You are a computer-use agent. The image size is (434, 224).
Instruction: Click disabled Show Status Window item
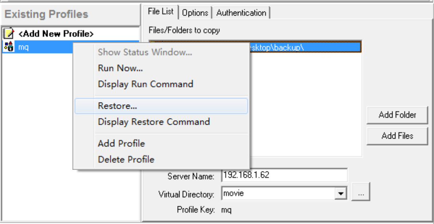[145, 53]
